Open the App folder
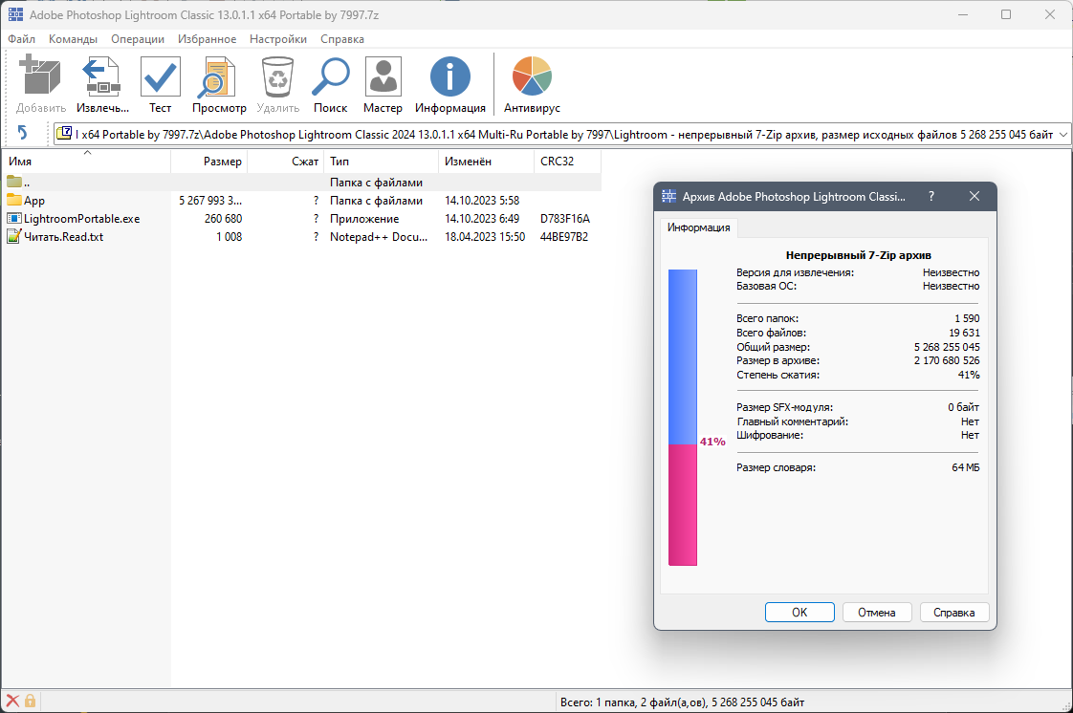Screen dimensions: 1073x713 click(30, 200)
